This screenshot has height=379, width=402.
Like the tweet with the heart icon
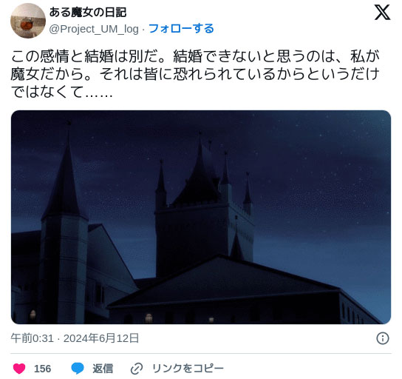19,369
